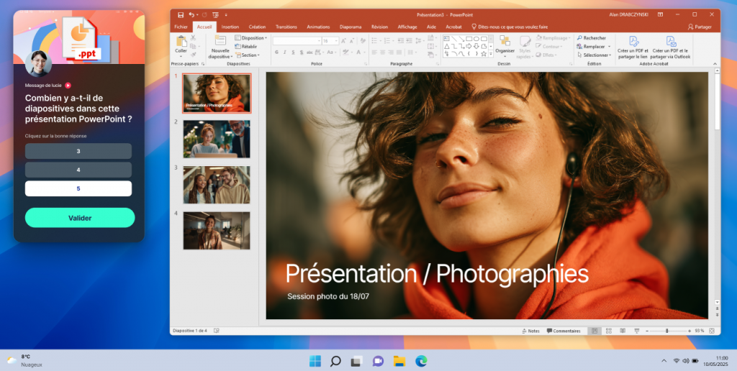
Task: Open Microsoft Edge from the taskbar
Action: point(420,360)
